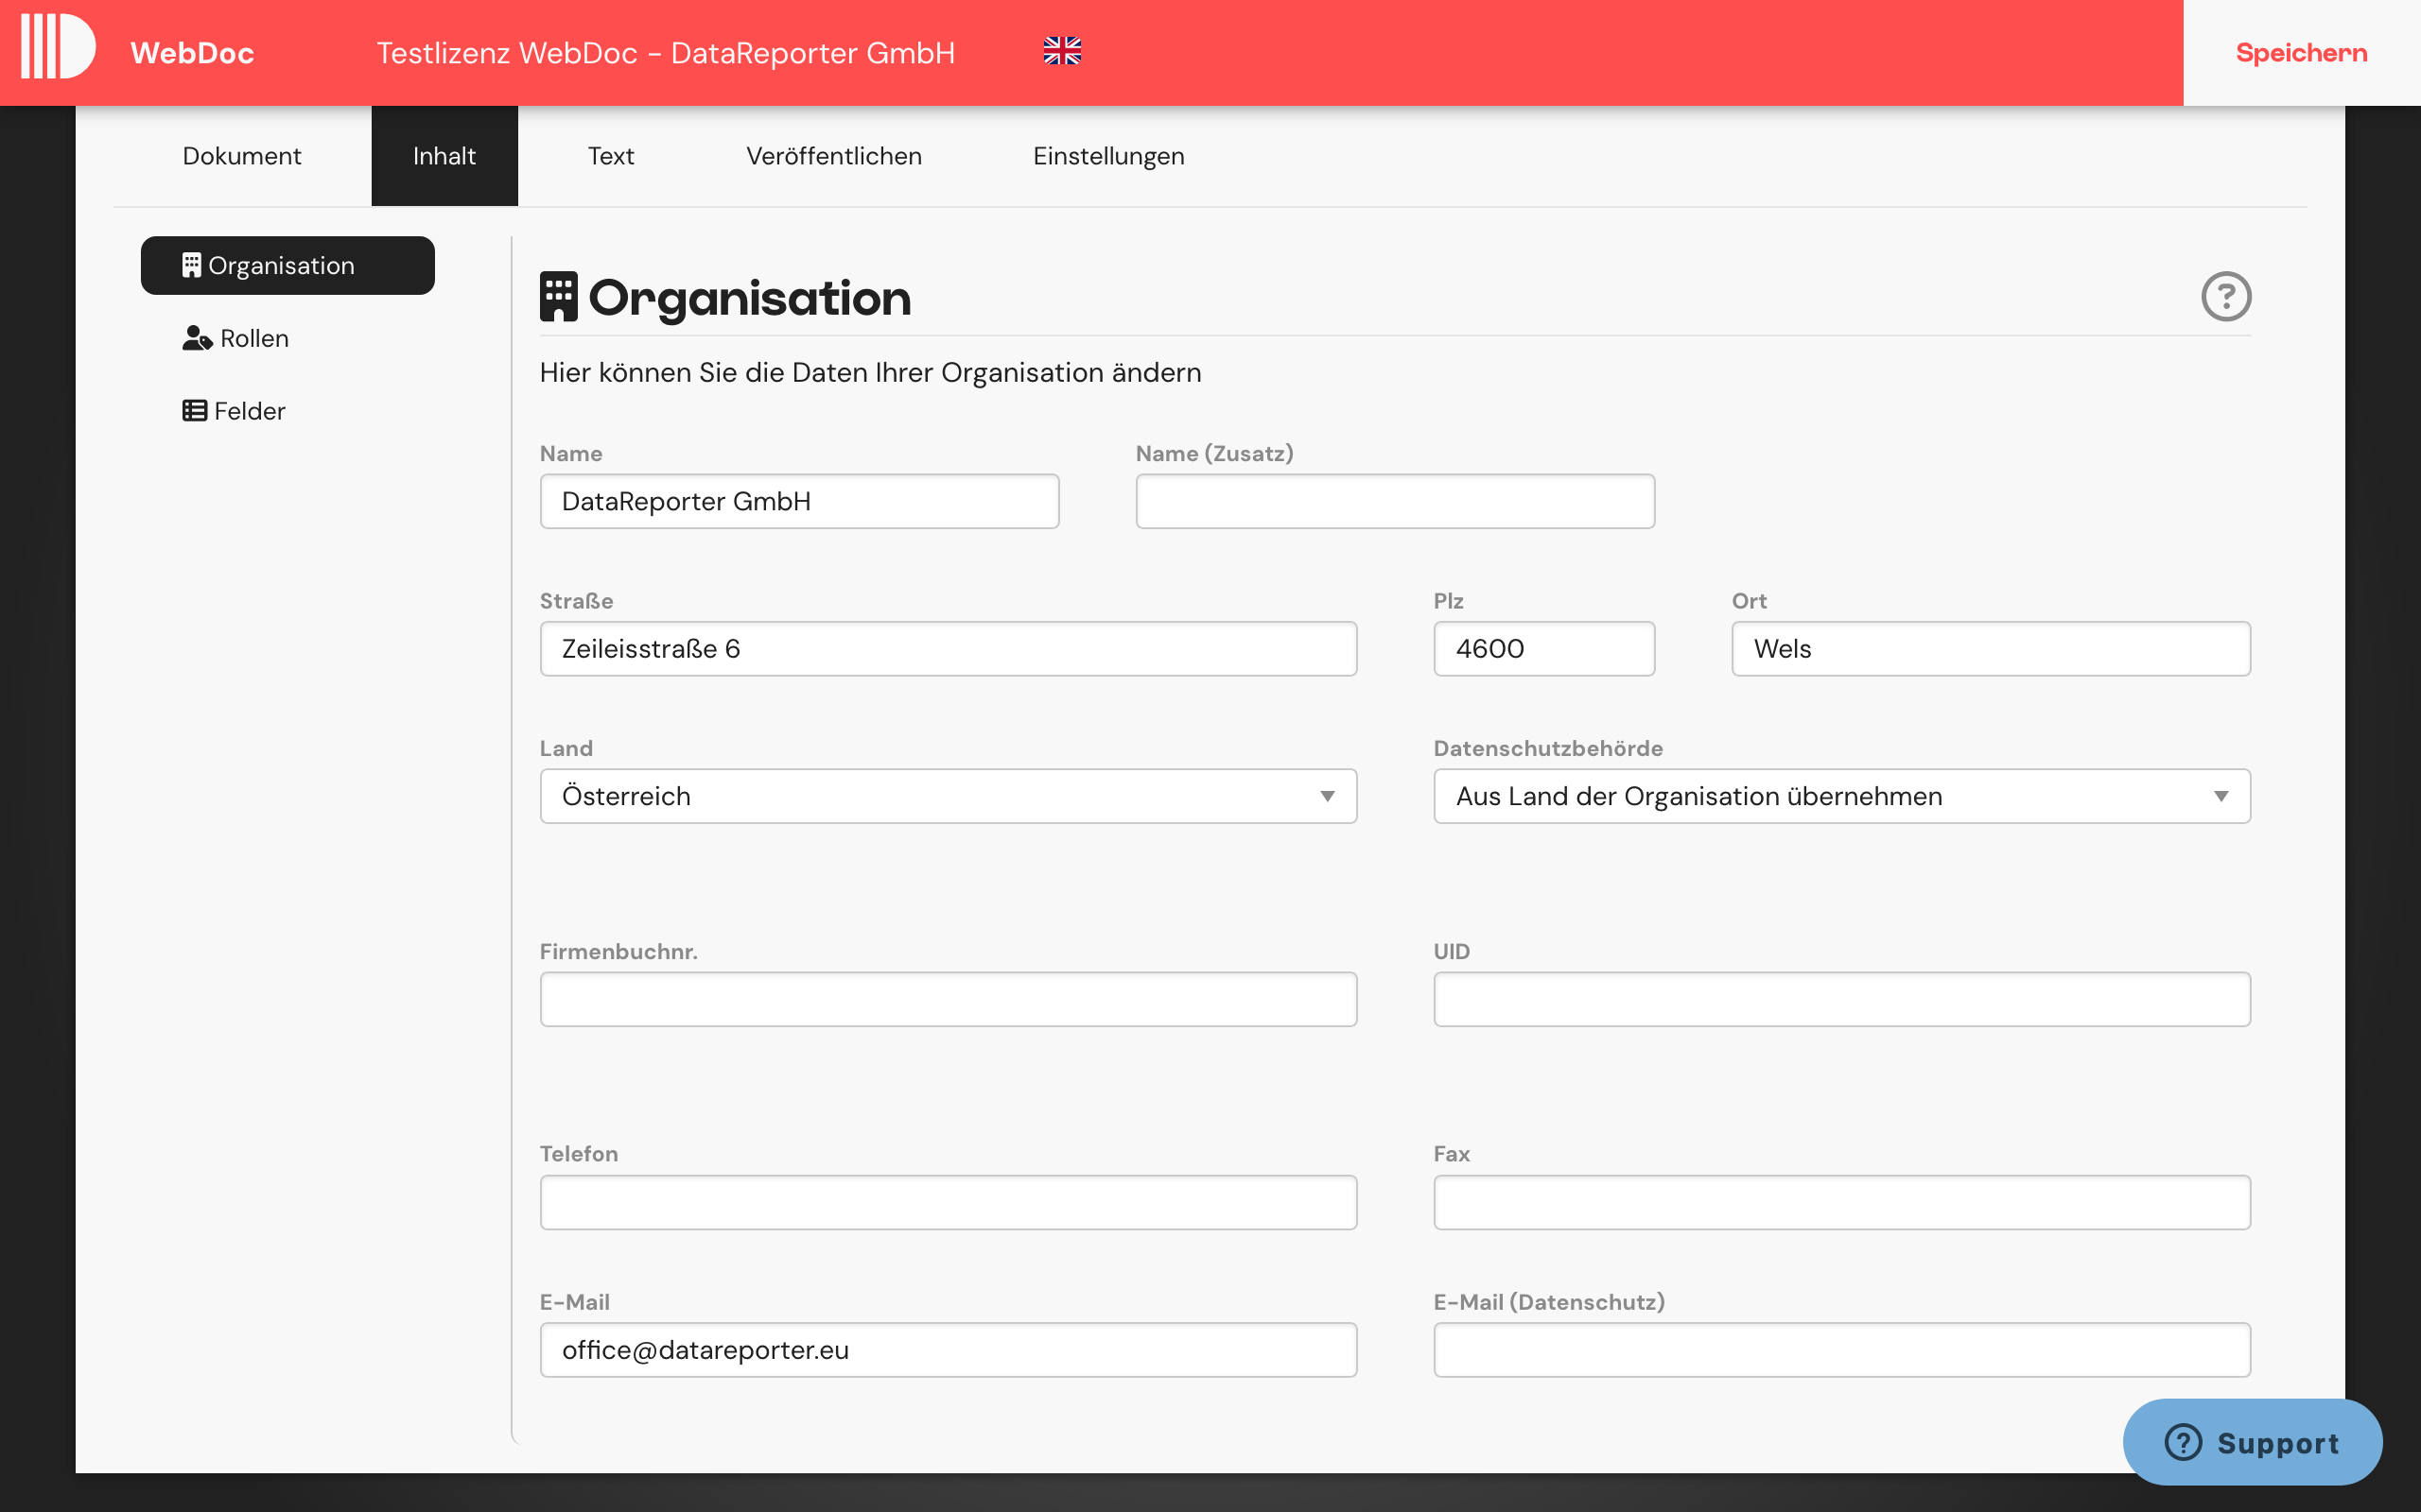
Task: Switch to the Dokument tab
Action: [241, 155]
